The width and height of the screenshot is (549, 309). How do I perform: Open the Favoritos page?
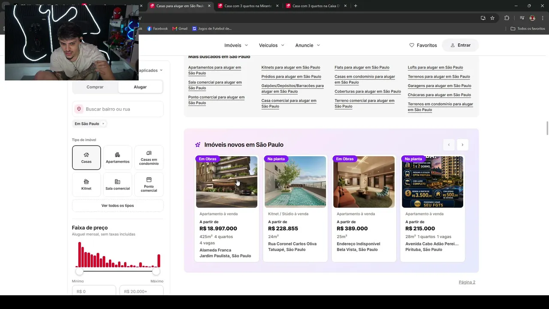[x=423, y=45]
